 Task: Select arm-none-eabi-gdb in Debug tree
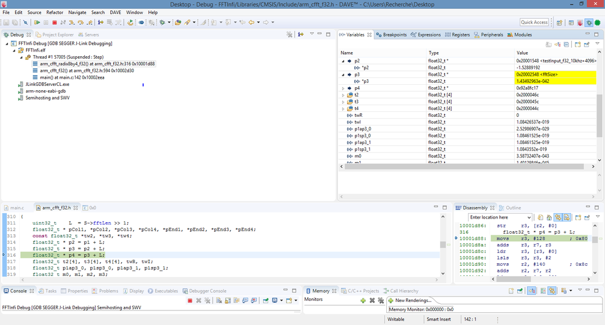(x=42, y=91)
